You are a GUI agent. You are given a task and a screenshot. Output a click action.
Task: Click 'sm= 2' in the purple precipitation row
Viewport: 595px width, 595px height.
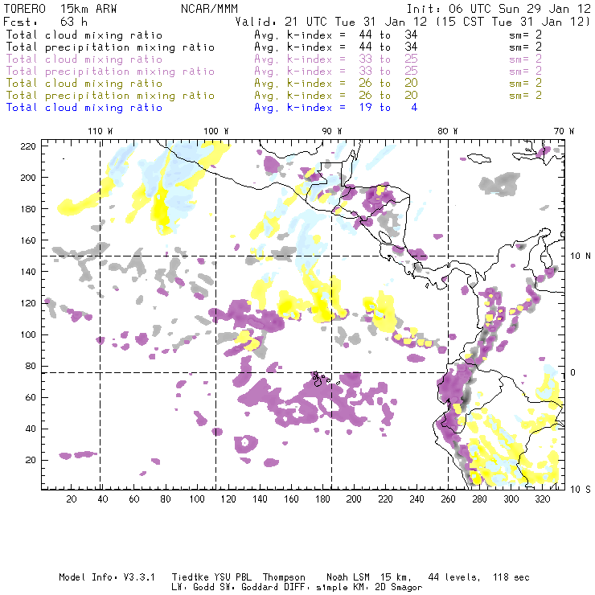click(x=526, y=71)
